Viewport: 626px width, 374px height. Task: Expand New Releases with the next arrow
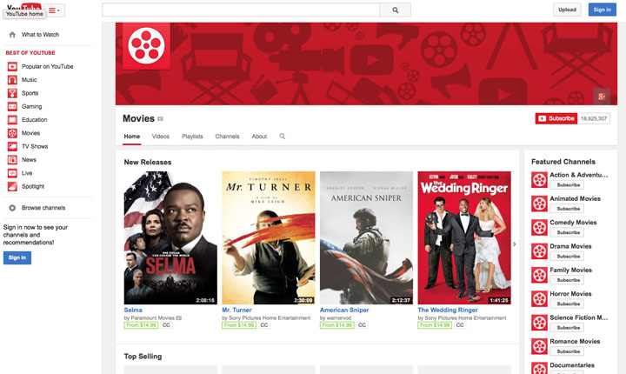click(515, 244)
